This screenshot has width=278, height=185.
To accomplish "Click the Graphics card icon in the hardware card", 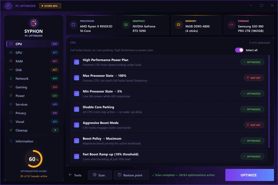I will pyautogui.click(x=126, y=25).
